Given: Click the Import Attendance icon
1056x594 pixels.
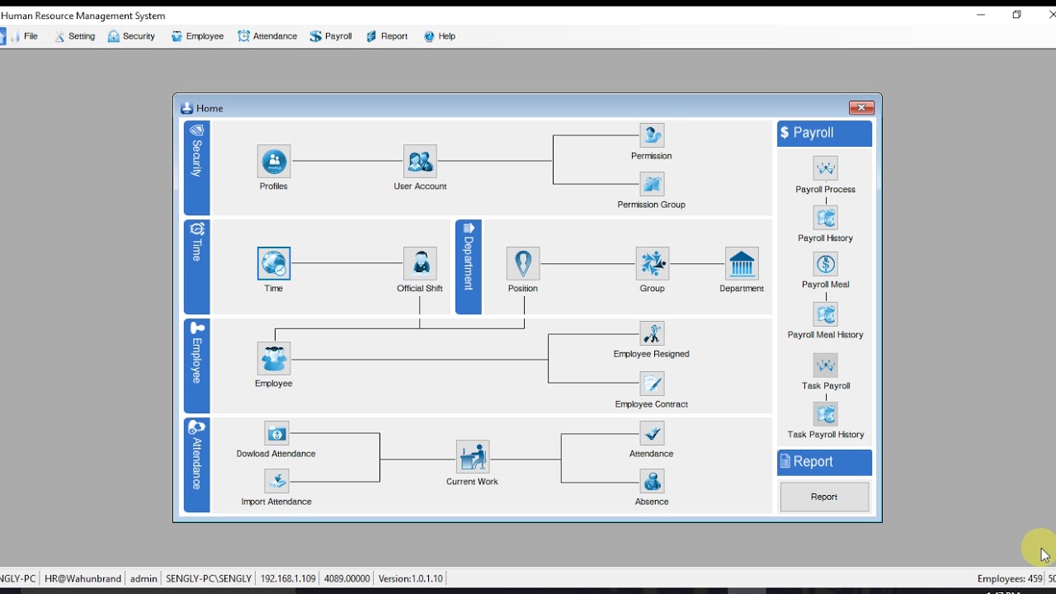Looking at the screenshot, I should [276, 481].
